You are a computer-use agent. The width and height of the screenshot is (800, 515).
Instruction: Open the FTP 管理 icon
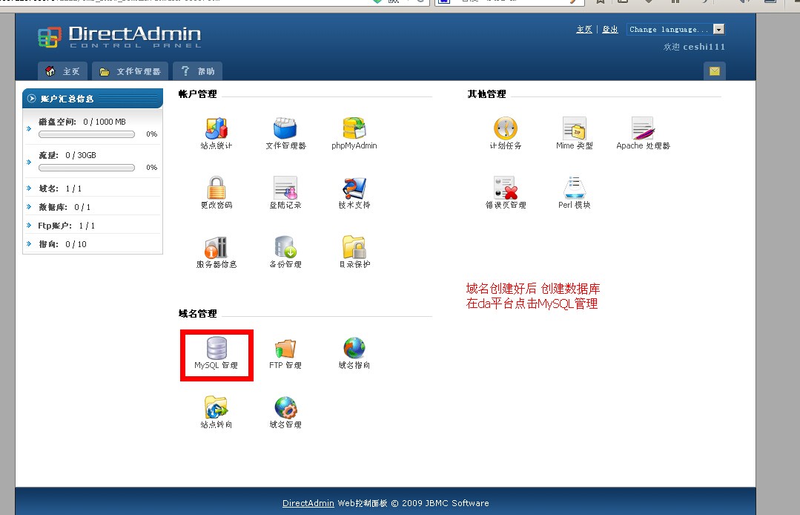(x=285, y=349)
